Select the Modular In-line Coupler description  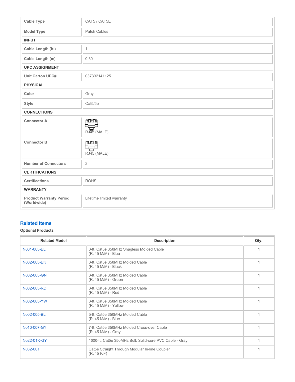pyautogui.click(x=129, y=351)
